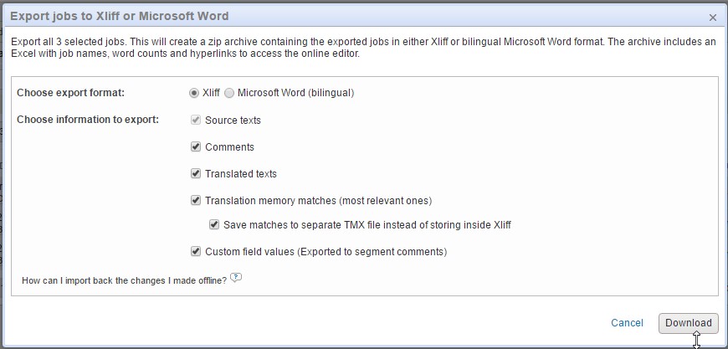Select the Microsoft Word radio button
728x349 pixels.
(229, 93)
